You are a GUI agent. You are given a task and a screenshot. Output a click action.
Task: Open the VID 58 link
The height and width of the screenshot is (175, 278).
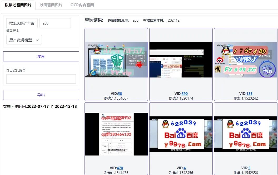(120, 94)
